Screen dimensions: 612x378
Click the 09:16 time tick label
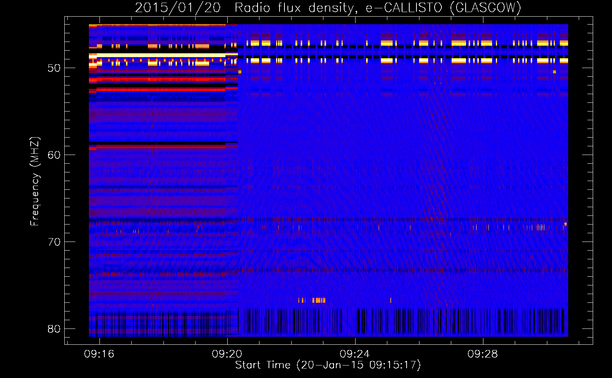click(x=99, y=354)
